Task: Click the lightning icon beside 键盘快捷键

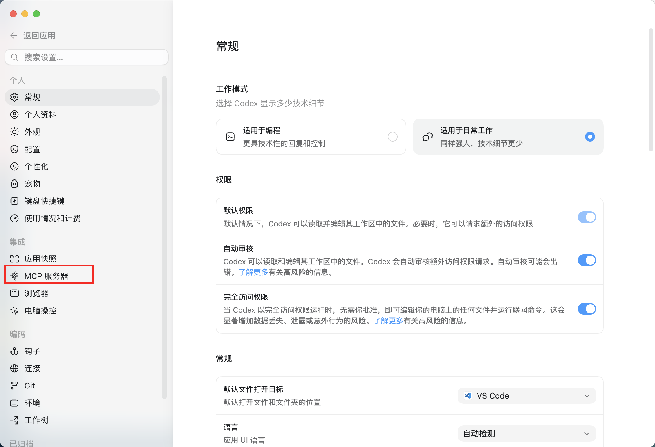Action: coord(14,201)
